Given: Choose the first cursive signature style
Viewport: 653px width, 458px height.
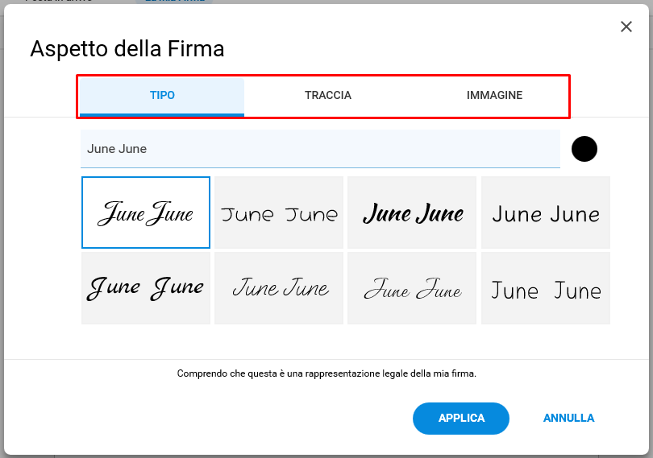Looking at the screenshot, I should point(146,212).
